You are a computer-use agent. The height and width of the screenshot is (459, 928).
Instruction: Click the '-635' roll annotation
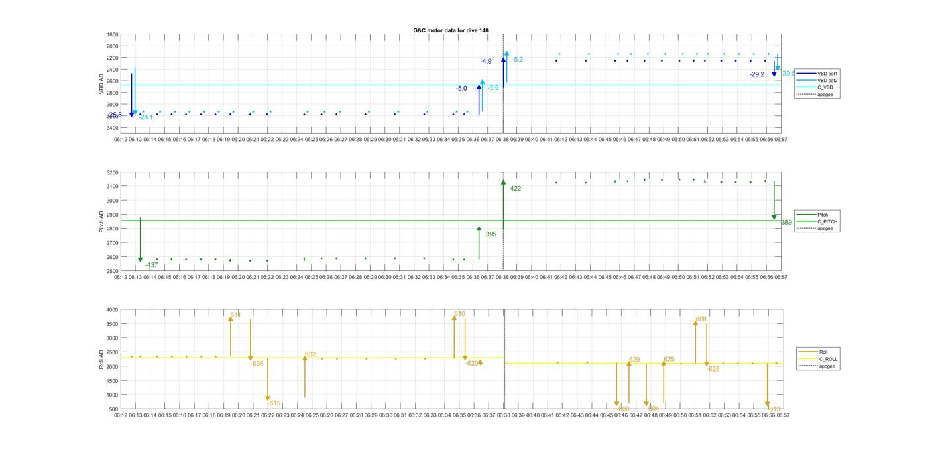click(257, 364)
